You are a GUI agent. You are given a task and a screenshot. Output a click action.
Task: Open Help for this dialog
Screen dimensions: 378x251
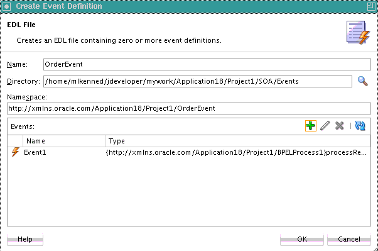click(25, 239)
